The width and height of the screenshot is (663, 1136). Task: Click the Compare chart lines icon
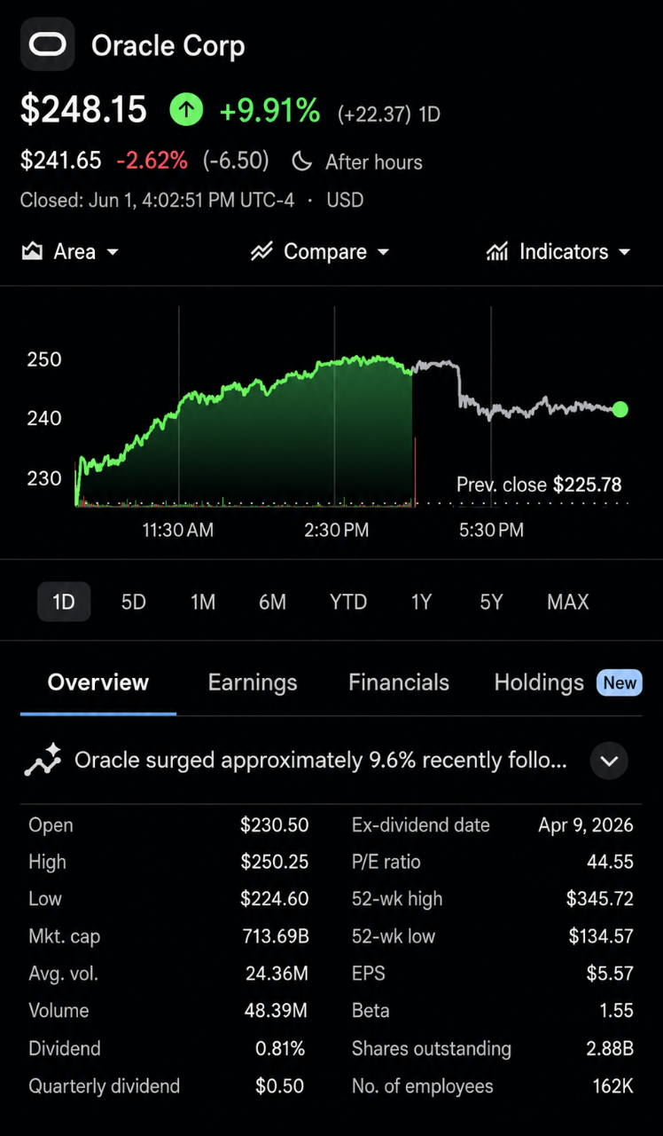[x=261, y=252]
